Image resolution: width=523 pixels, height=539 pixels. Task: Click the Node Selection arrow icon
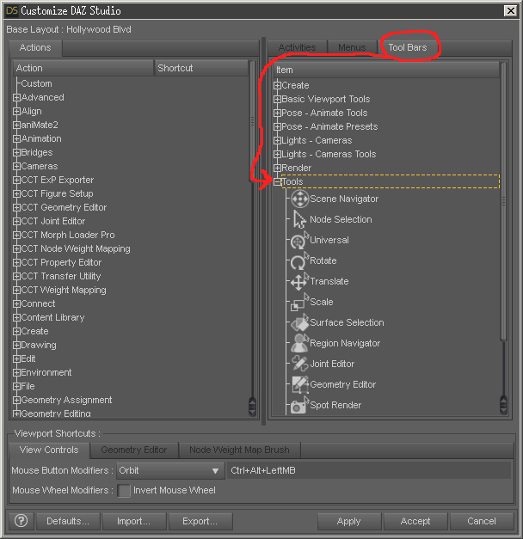(299, 220)
